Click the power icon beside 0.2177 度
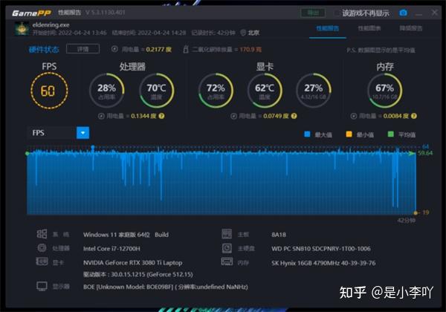446x312 pixels. (114, 49)
